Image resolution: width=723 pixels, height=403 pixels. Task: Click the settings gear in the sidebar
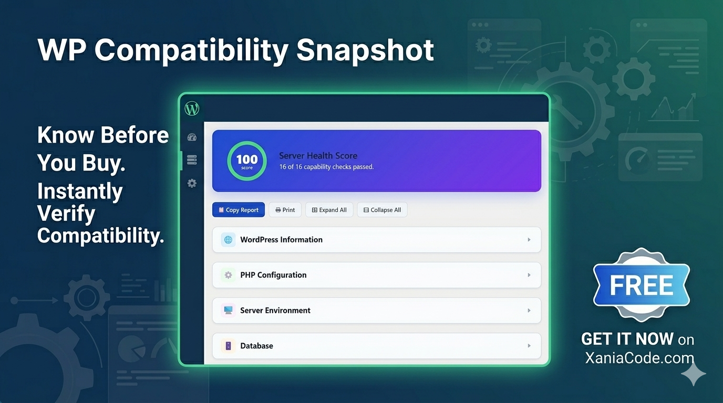click(192, 183)
